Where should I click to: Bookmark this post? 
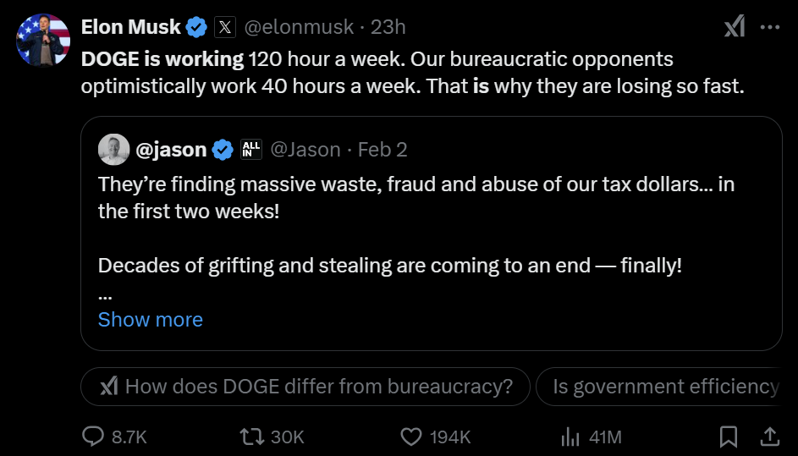coord(728,437)
